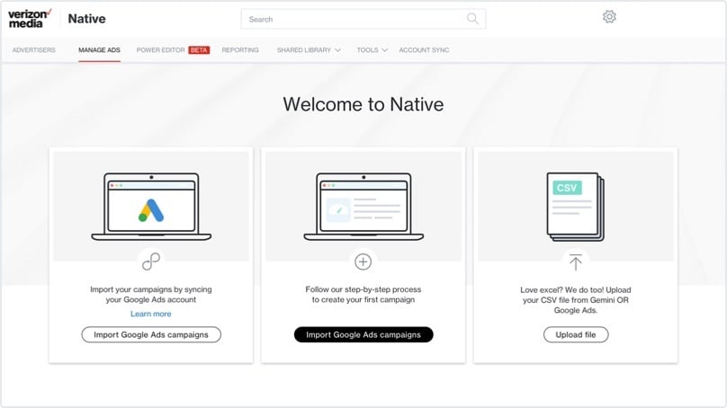Viewport: 727px width, 408px height.
Task: Click the plus circle create icon
Action: [x=363, y=262]
